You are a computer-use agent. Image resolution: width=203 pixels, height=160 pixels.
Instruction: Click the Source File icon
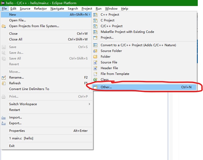pos(95,62)
